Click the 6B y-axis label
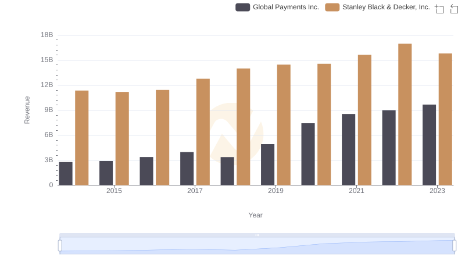Screen dimensions: 465x268 coord(49,135)
